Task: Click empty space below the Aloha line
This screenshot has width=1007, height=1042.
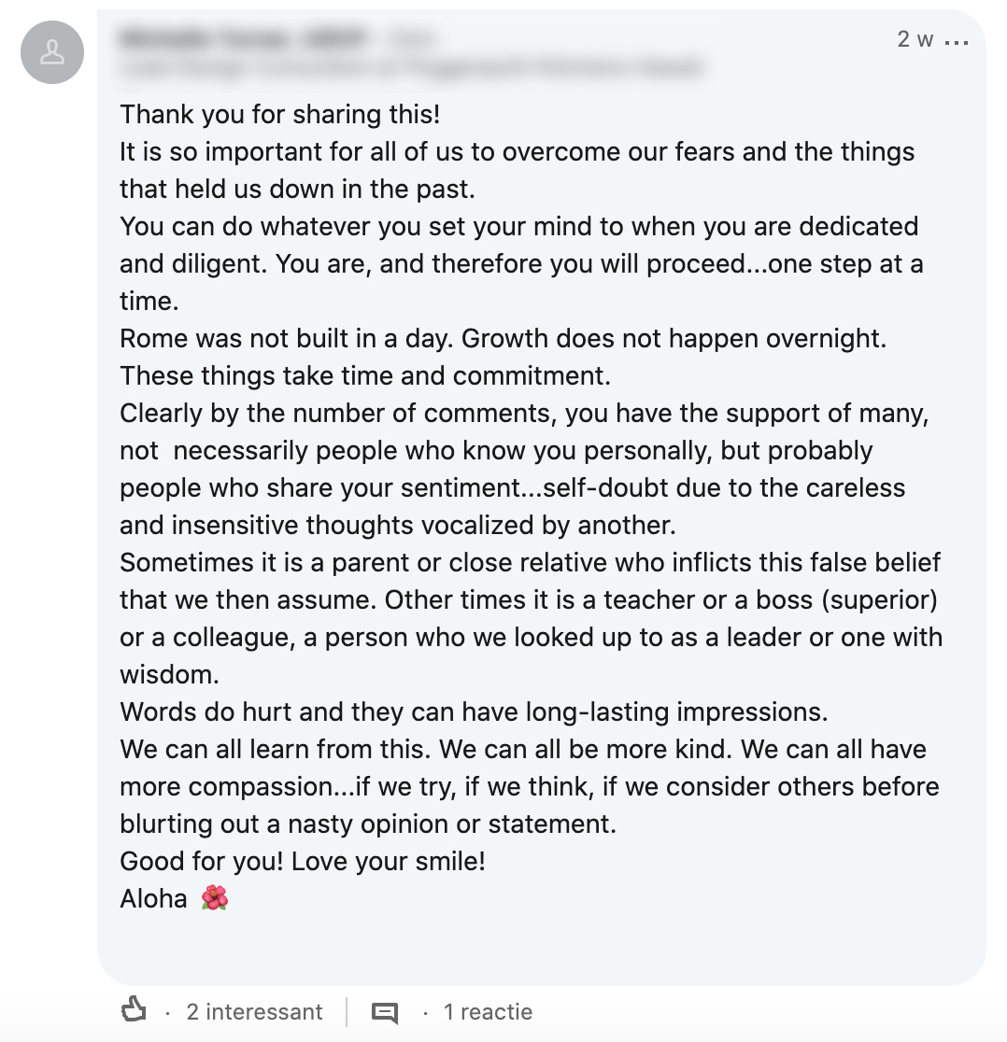Action: 542,943
